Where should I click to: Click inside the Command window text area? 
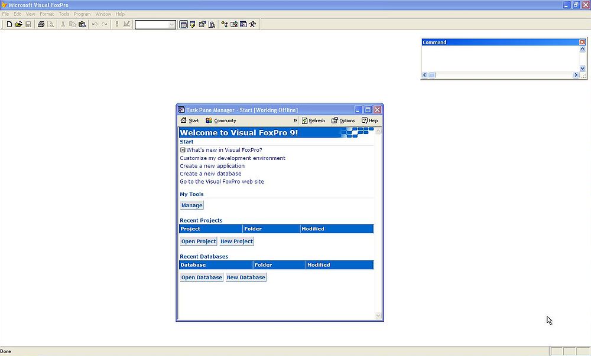(x=500, y=58)
